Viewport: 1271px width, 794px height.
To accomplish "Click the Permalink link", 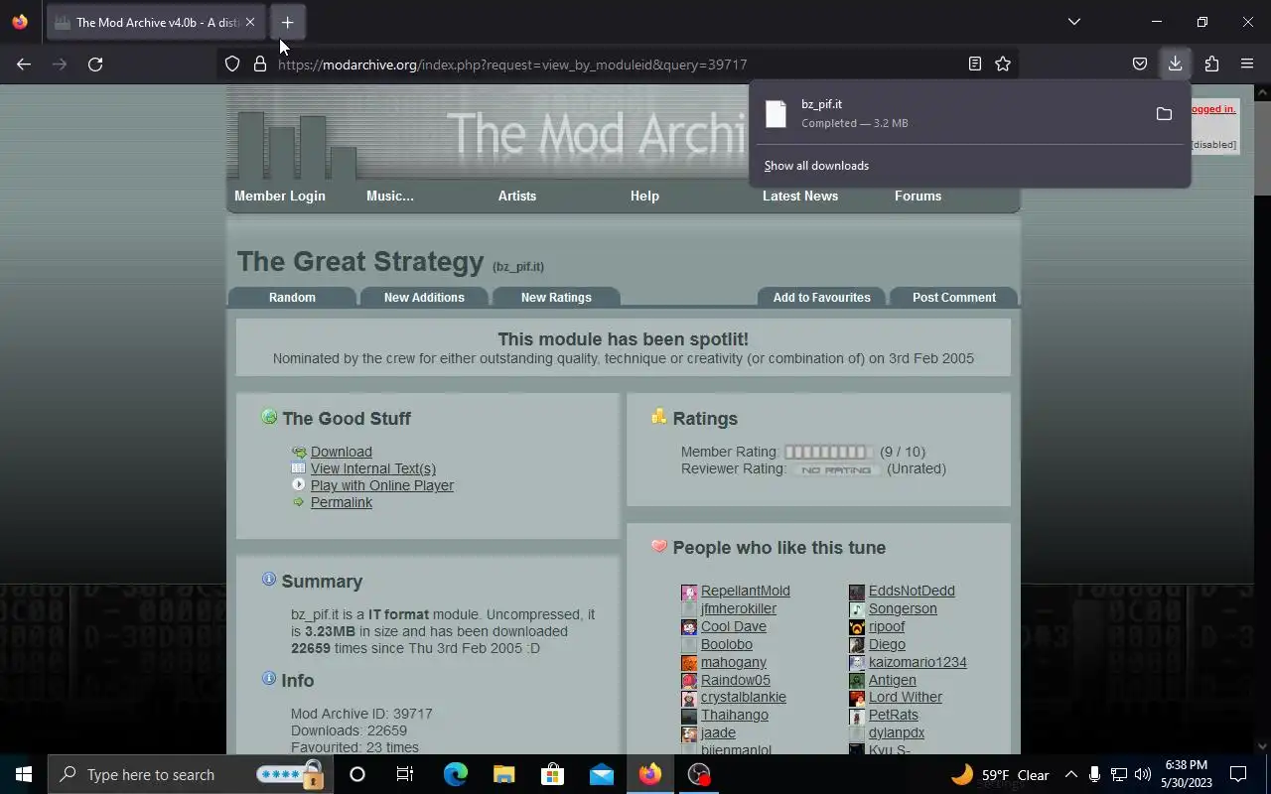I will coord(342,502).
